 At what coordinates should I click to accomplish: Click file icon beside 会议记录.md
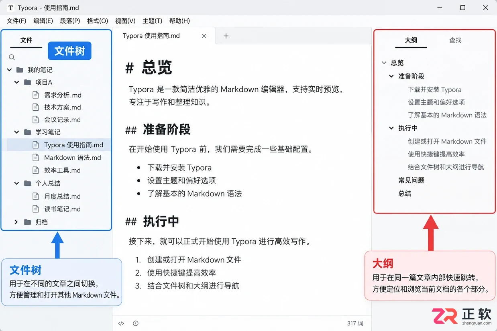point(36,120)
